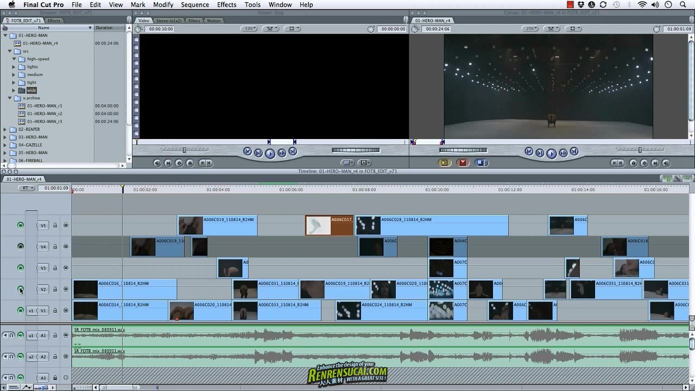This screenshot has height=391, width=695.
Task: Click the yellow Insert edit button
Action: [444, 162]
